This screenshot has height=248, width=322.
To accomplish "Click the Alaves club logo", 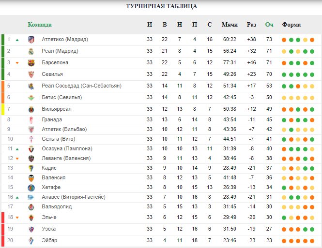I will [31, 197].
